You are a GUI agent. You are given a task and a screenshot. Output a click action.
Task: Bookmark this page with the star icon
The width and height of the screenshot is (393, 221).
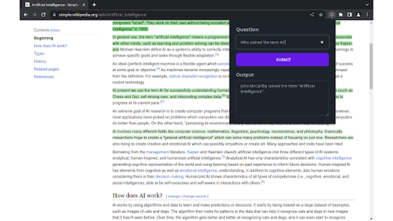(321, 15)
